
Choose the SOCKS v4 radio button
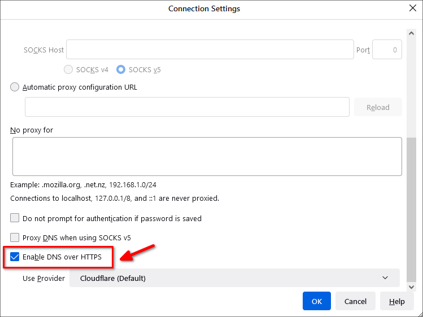[x=68, y=69]
